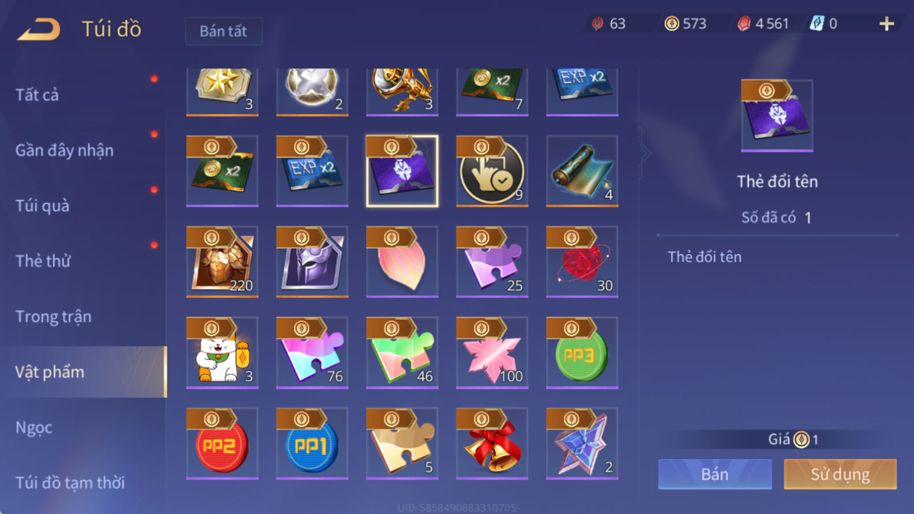Click the blue Bán button
Image resolution: width=914 pixels, height=514 pixels.
[x=715, y=474]
